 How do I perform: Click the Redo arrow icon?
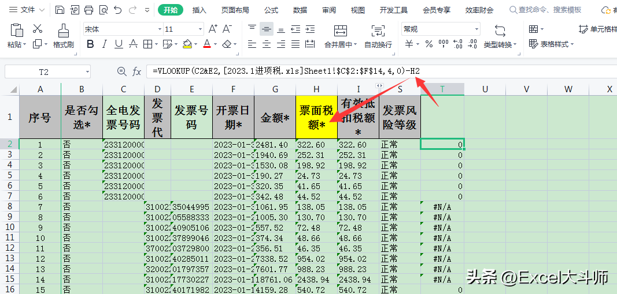(132, 10)
